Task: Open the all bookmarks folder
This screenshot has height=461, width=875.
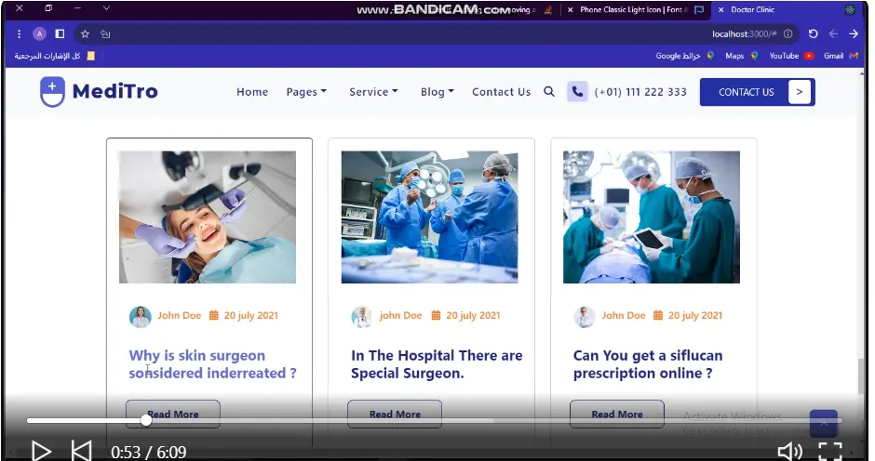Action: coord(55,56)
